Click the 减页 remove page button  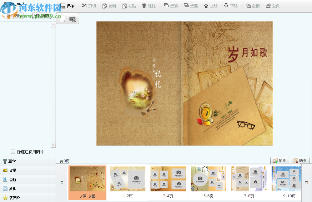coord(300,160)
